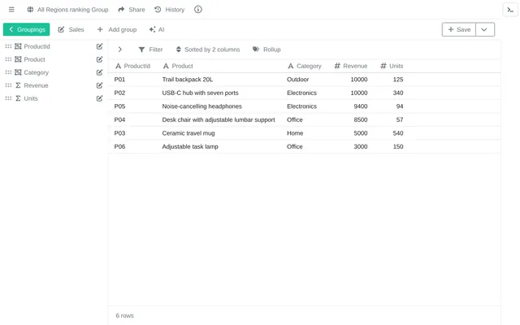Click the 6 rows footer count

click(124, 316)
